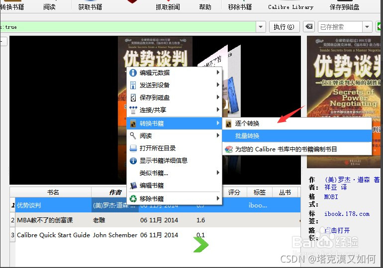Expand the 移除书籍 submenu arrow
The width and height of the screenshot is (383, 268).
click(x=218, y=199)
